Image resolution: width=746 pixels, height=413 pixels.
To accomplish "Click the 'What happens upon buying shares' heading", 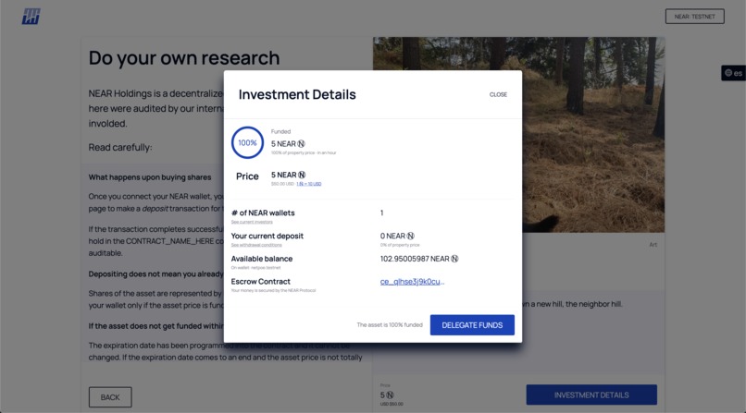I will (150, 177).
